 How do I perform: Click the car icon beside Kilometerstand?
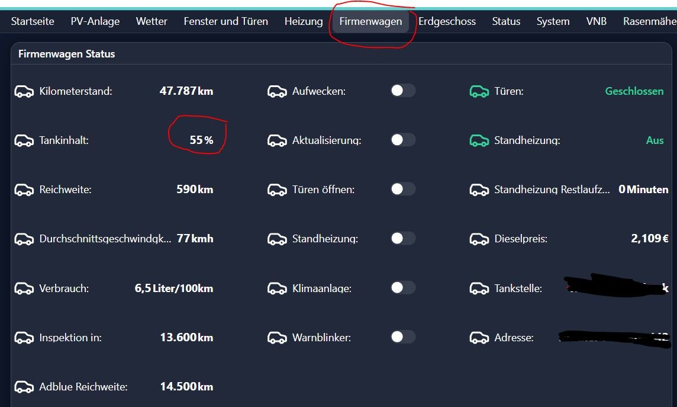[x=24, y=91]
